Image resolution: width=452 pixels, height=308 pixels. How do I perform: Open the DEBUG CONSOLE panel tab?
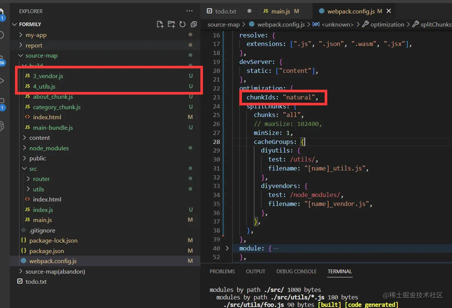coord(297,271)
